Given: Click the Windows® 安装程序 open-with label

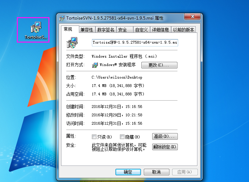Looking at the screenshot, I should click(x=118, y=65).
